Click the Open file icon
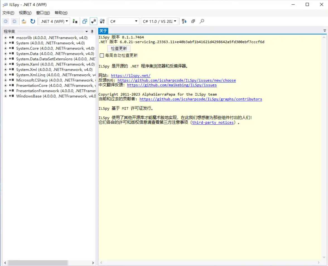This screenshot has height=266, width=328. [x=24, y=21]
